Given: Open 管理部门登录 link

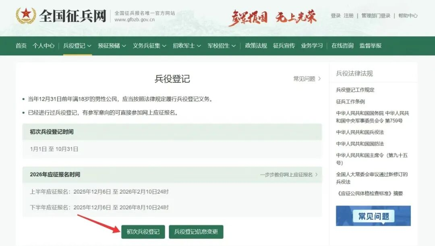Looking at the screenshot, I should (376, 16).
